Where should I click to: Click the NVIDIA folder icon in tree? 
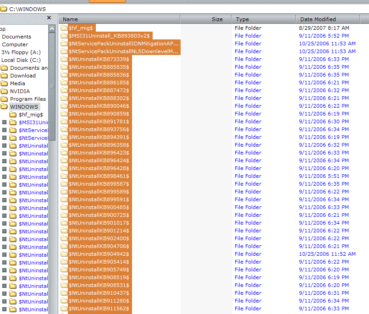(5, 91)
